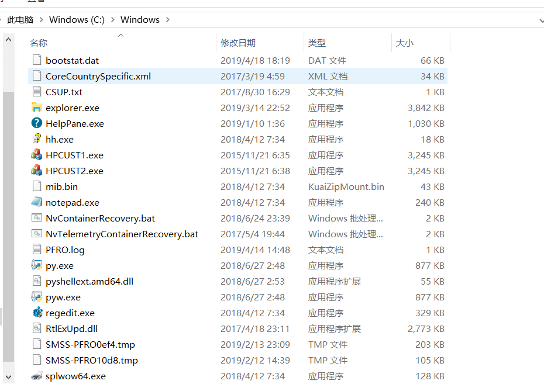Click the DAT 文件 type cell
This screenshot has height=391, width=544.
pos(327,61)
